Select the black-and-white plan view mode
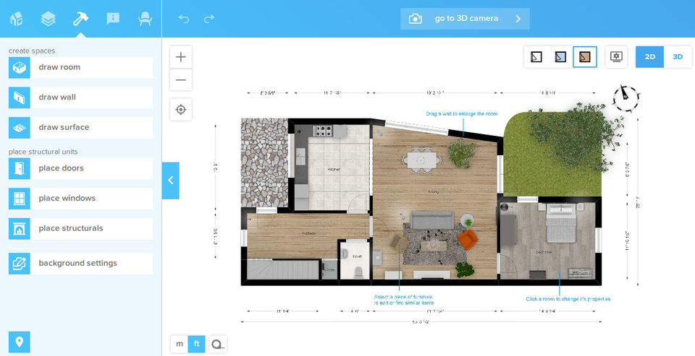 (x=536, y=57)
